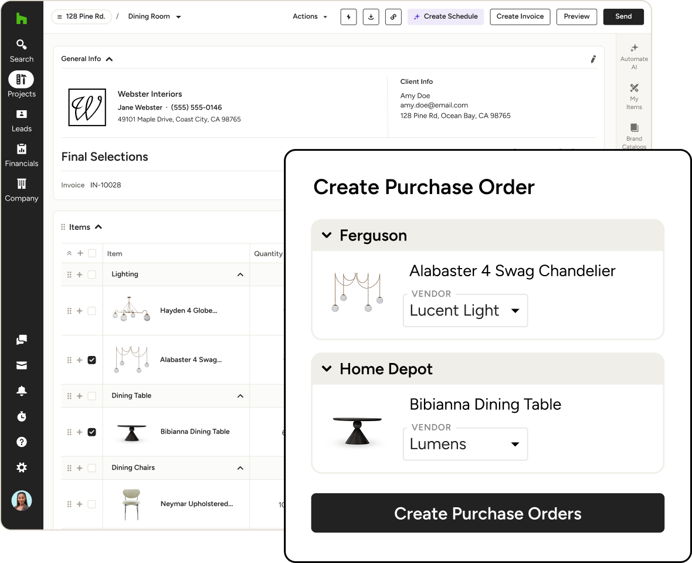The height and width of the screenshot is (563, 692).
Task: Collapse the Dining Chairs group
Action: pos(240,468)
